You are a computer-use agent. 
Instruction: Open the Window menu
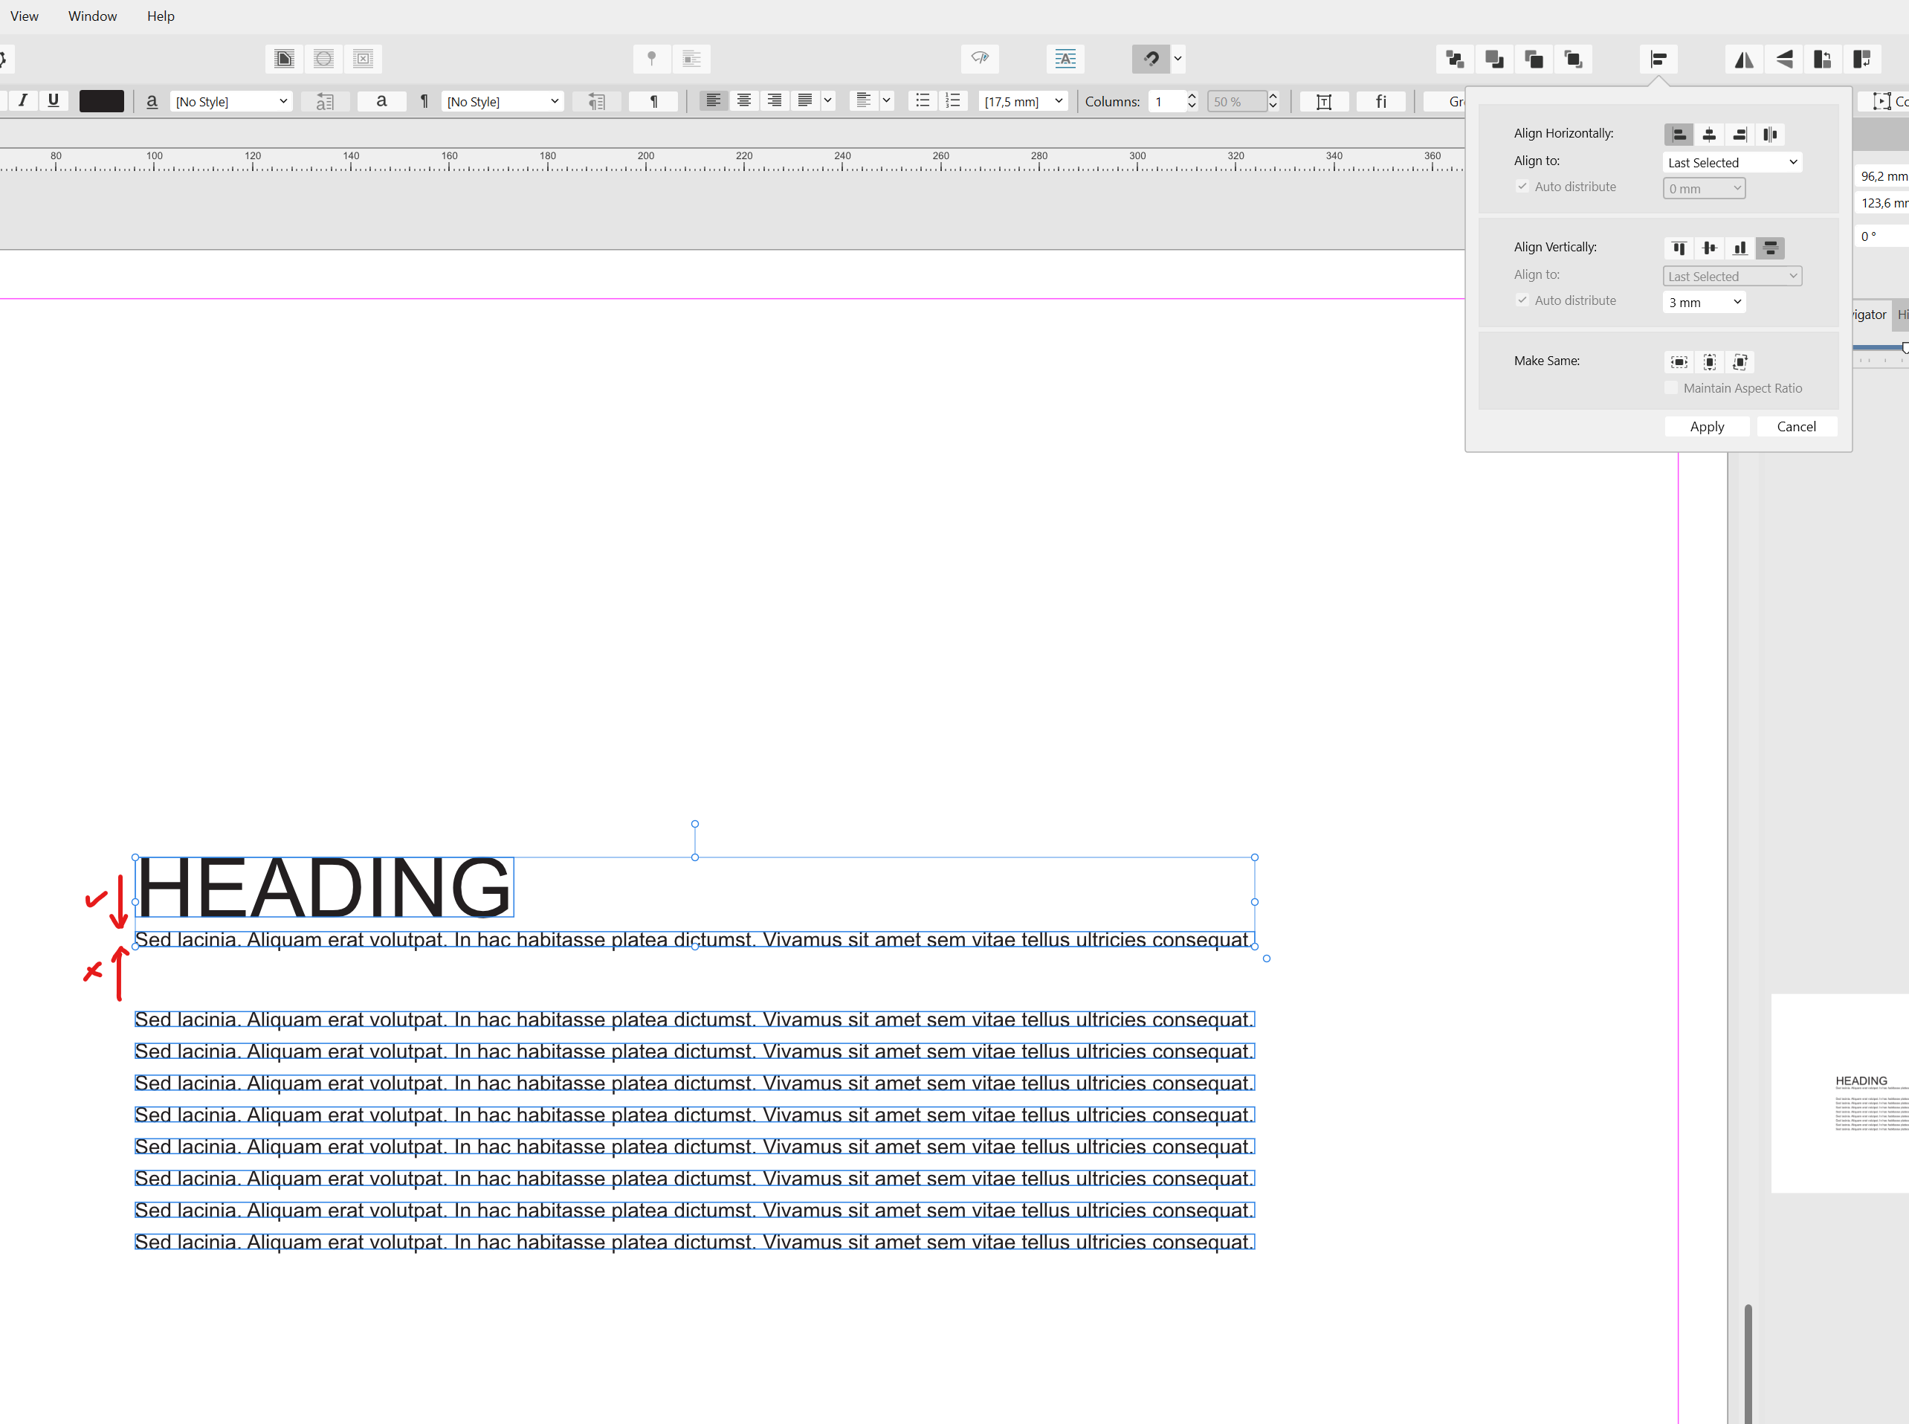point(92,16)
